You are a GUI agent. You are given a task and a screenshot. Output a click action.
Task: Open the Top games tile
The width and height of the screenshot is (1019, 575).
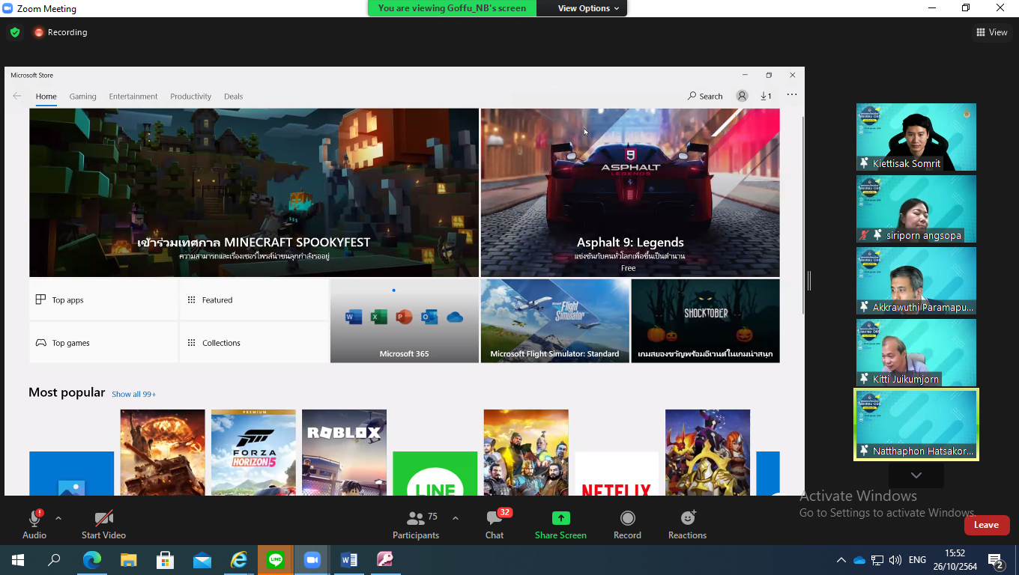103,342
